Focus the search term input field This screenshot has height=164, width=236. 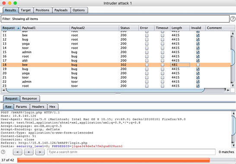pos(131,152)
